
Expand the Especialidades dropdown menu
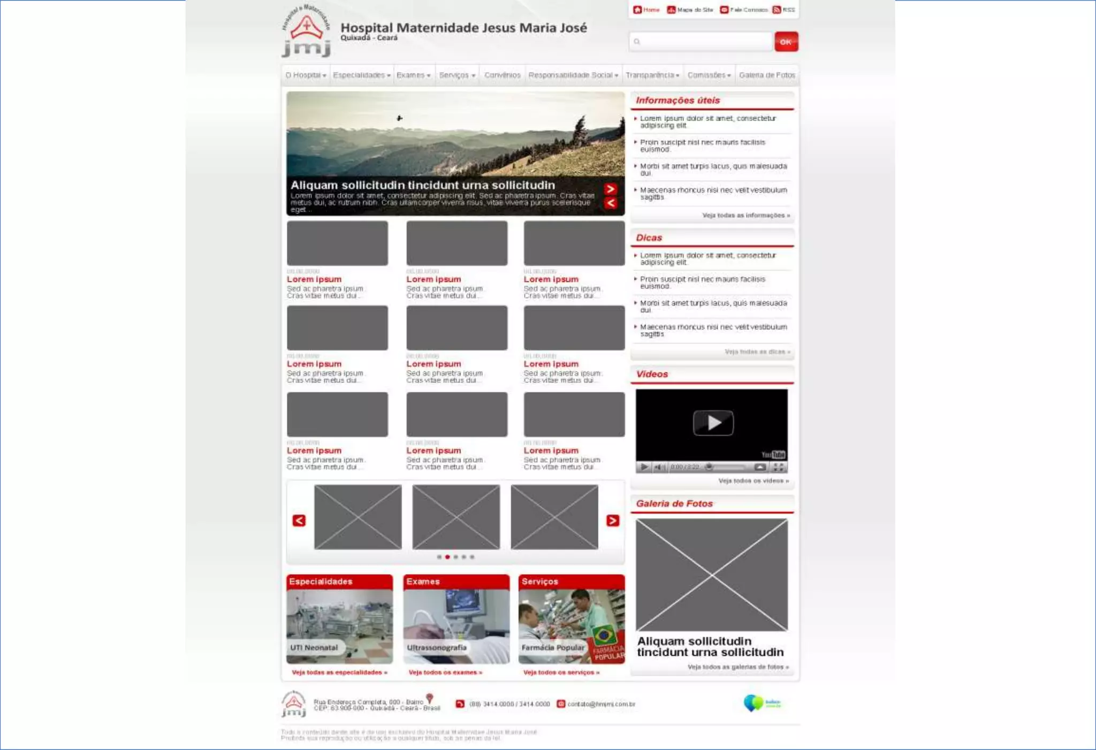[x=361, y=75]
